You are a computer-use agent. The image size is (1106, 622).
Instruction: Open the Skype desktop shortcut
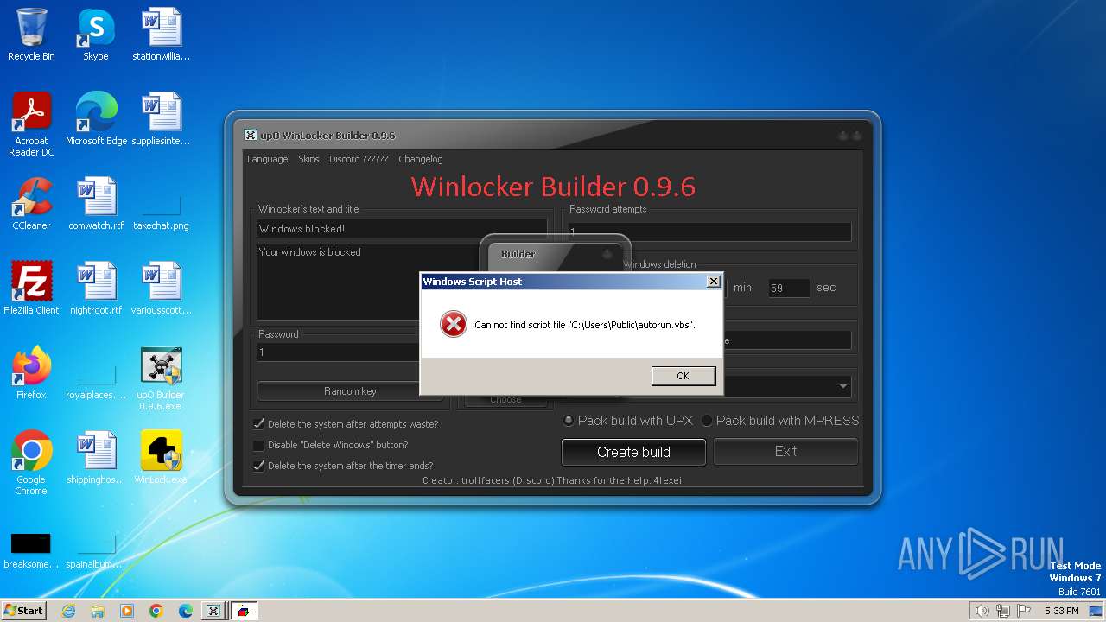tap(96, 35)
